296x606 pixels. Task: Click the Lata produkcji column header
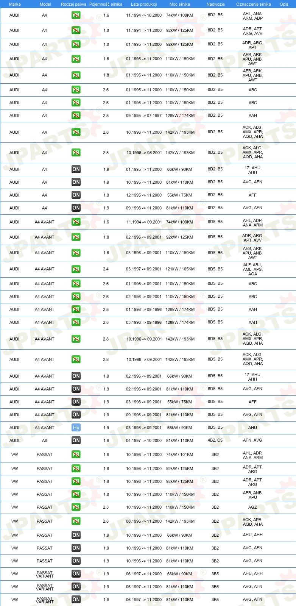point(144,4)
